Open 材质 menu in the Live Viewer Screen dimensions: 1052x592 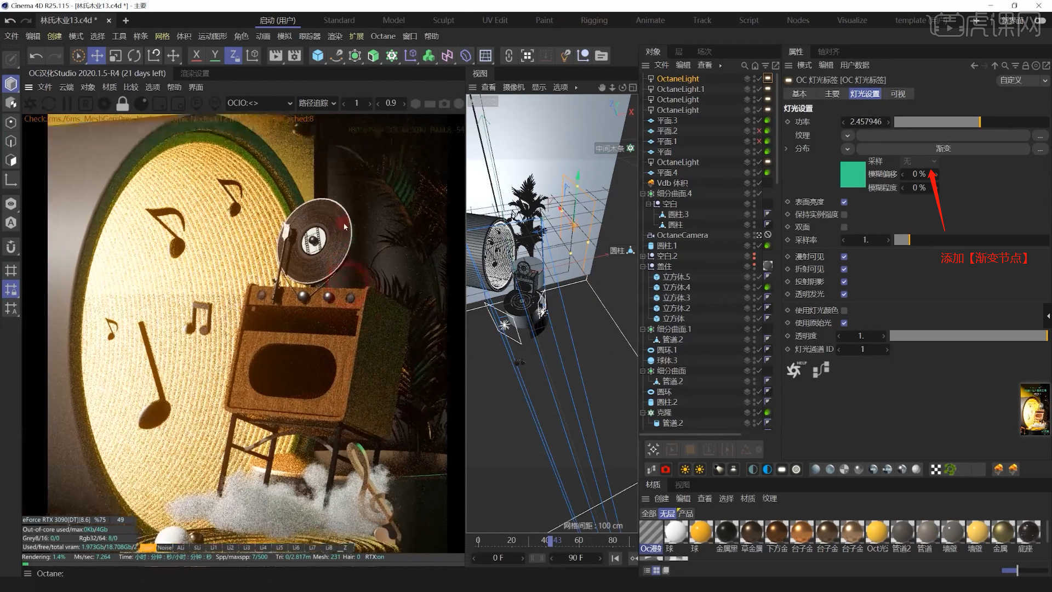coord(110,87)
